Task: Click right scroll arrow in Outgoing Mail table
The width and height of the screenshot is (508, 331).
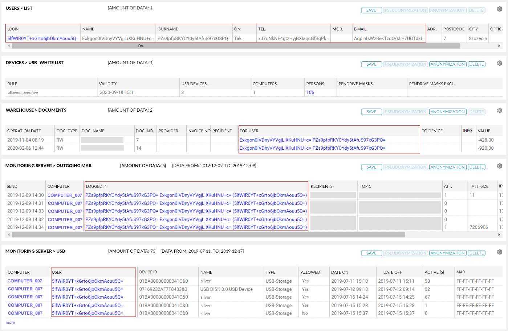Action: pos(499,235)
